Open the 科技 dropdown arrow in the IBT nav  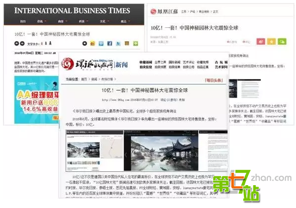(x=87, y=21)
